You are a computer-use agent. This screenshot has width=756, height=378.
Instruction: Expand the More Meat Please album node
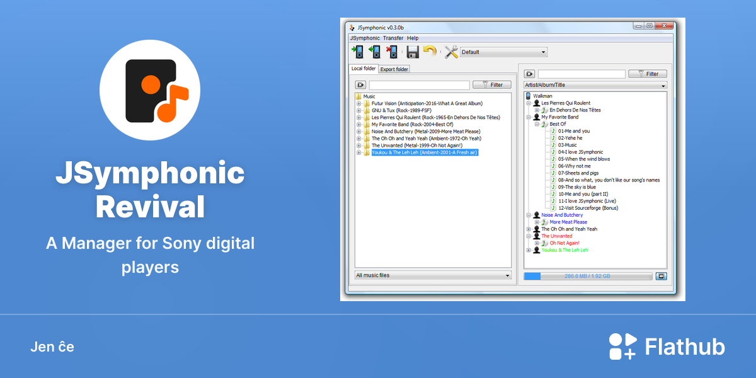(537, 222)
